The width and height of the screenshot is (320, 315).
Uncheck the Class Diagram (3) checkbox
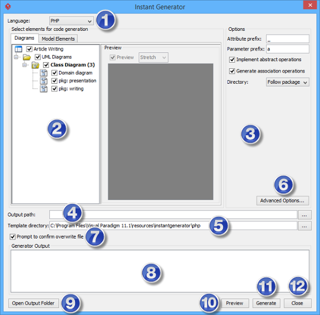46,65
